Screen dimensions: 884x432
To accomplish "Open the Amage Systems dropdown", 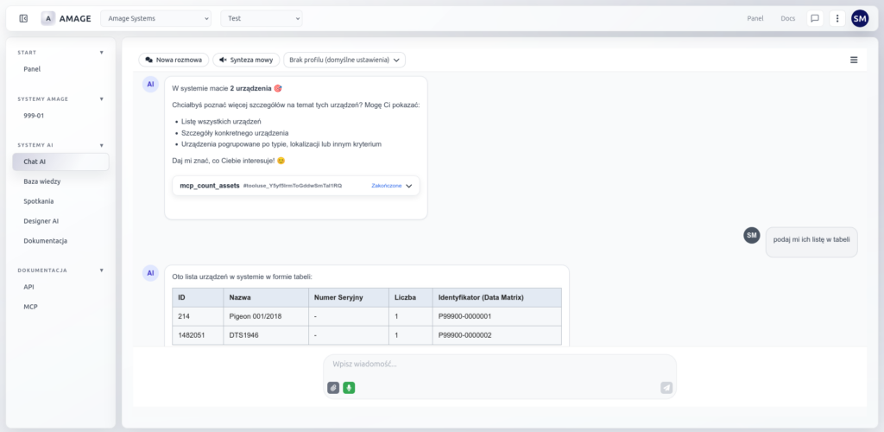I will pos(155,18).
